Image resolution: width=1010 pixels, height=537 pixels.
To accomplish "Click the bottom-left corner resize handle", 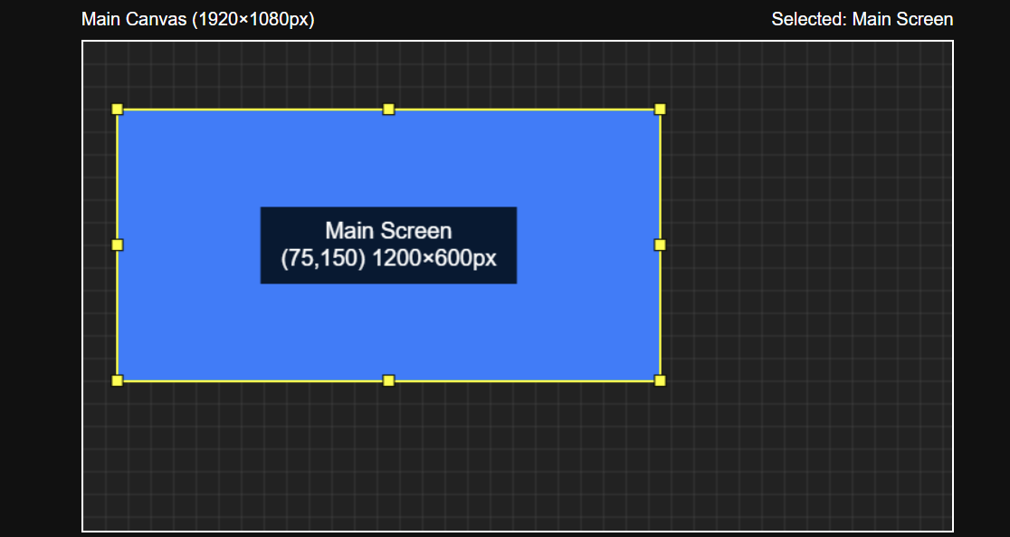I will (118, 380).
